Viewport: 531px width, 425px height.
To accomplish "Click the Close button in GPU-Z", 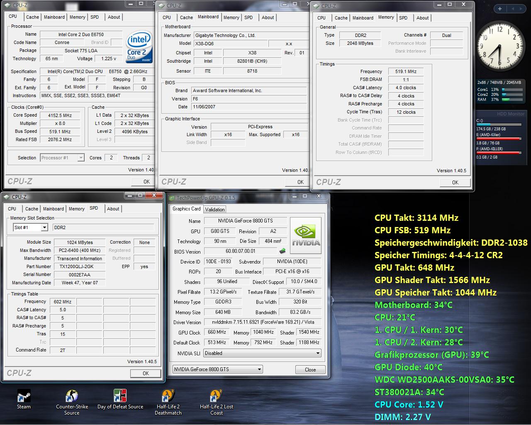I will pos(310,369).
